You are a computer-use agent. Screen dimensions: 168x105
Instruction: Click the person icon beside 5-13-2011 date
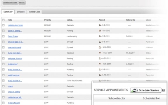click(100, 75)
